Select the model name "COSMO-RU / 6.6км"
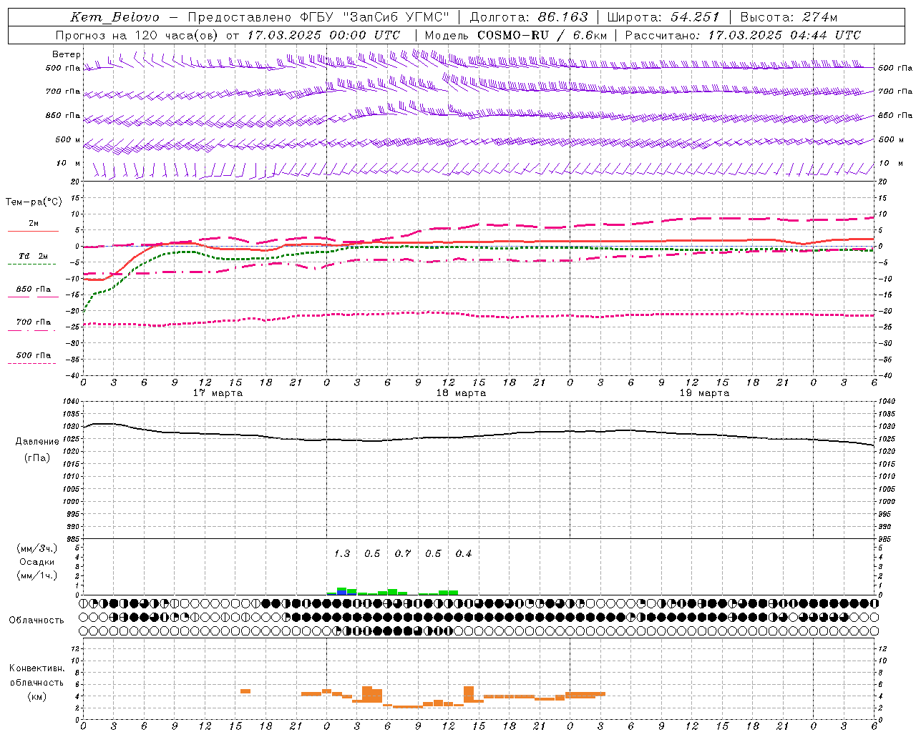The width and height of the screenshot is (916, 732). click(542, 35)
